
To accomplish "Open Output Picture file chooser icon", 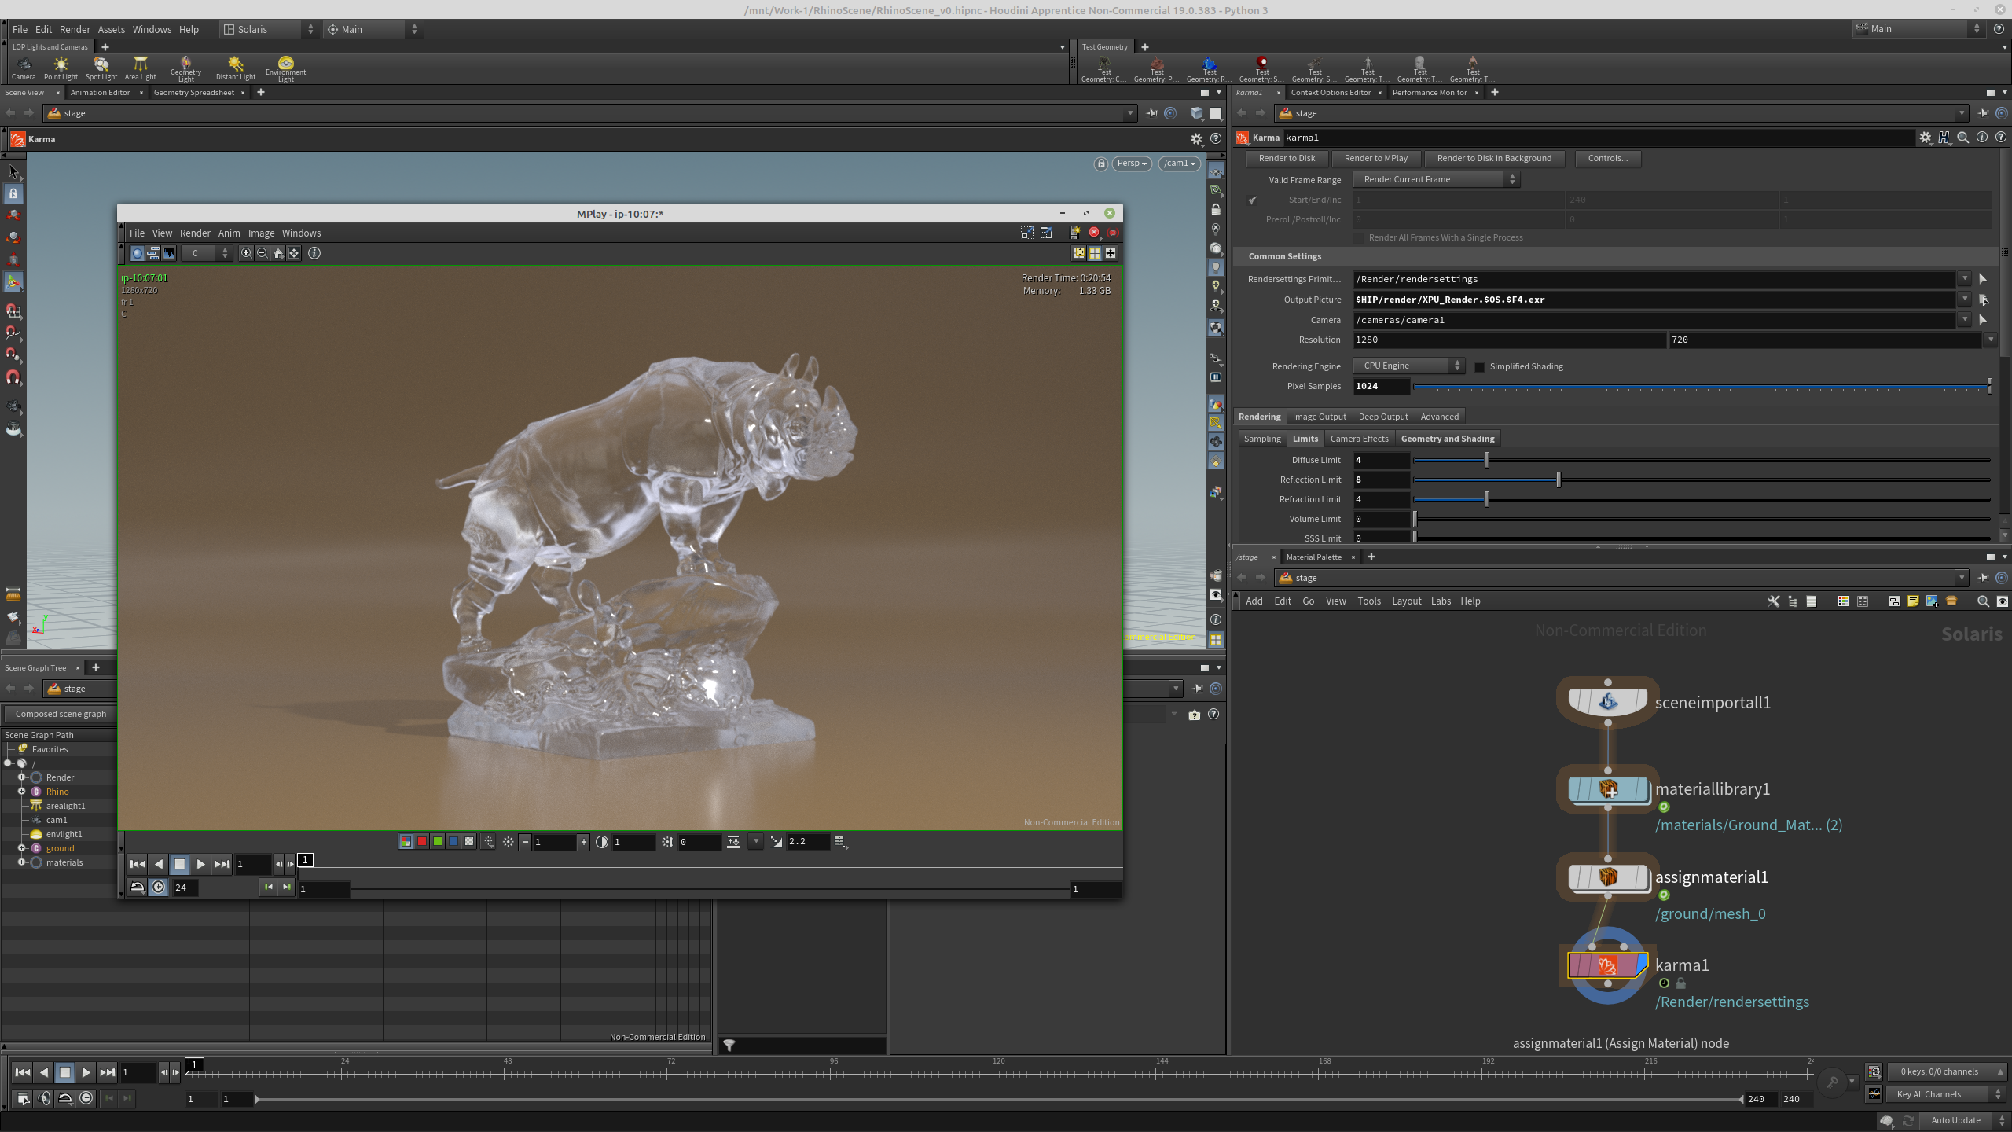I will pos(1984,300).
